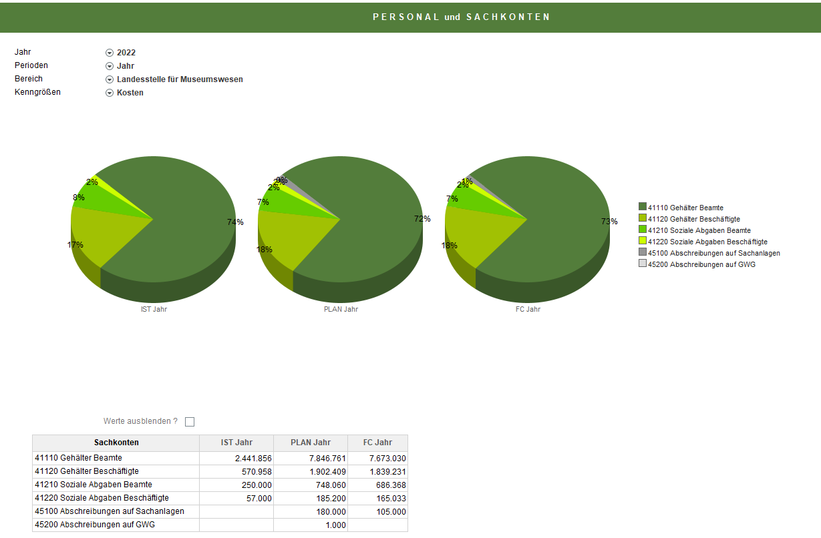Select the FC Jahr table column header
The width and height of the screenshot is (821, 538).
377,443
